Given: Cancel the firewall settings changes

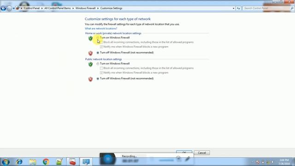Looking at the screenshot, I should click(202, 153).
